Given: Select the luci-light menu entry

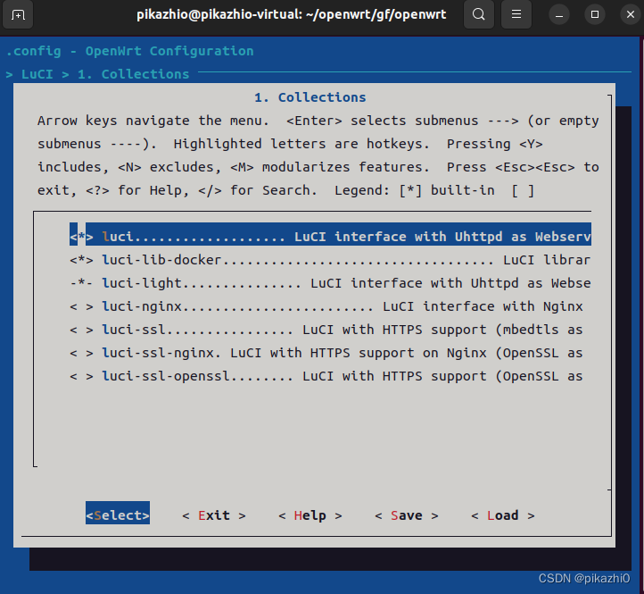Looking at the screenshot, I should coord(330,283).
